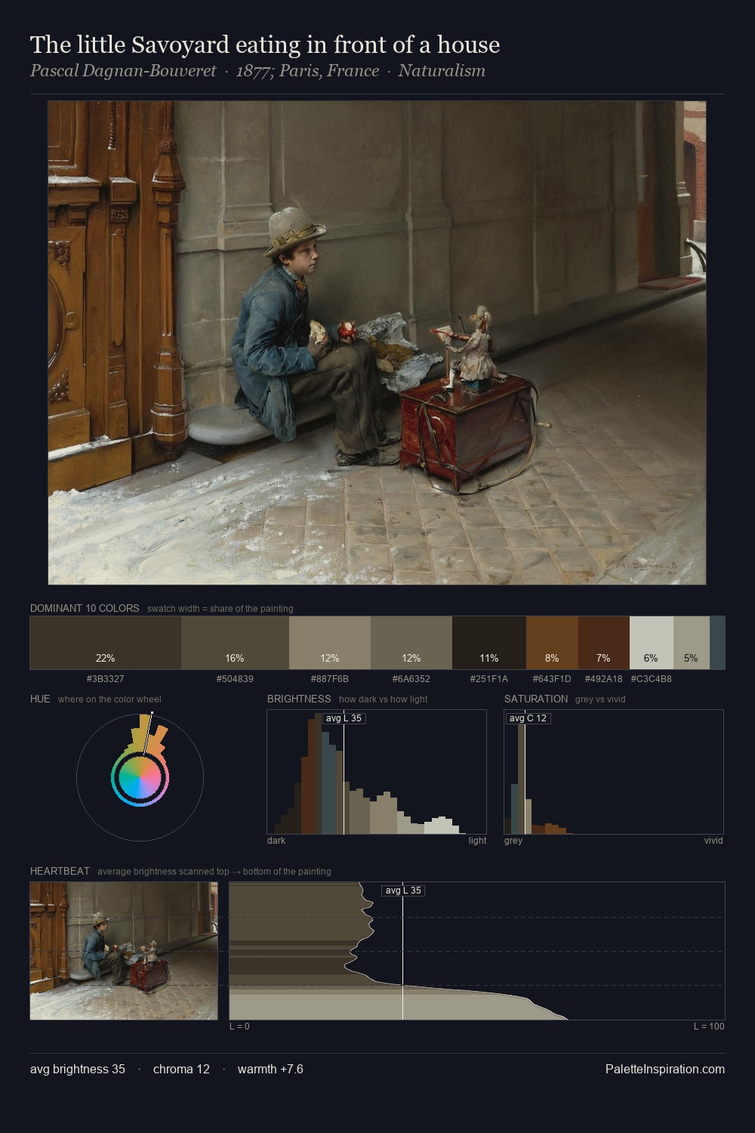Viewport: 755px width, 1133px height.
Task: Click the 'vivid' axis label under saturation
Action: (x=713, y=841)
